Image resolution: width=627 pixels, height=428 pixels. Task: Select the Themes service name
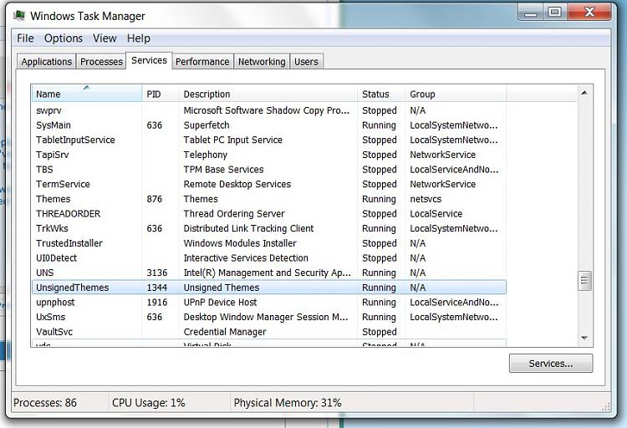54,199
